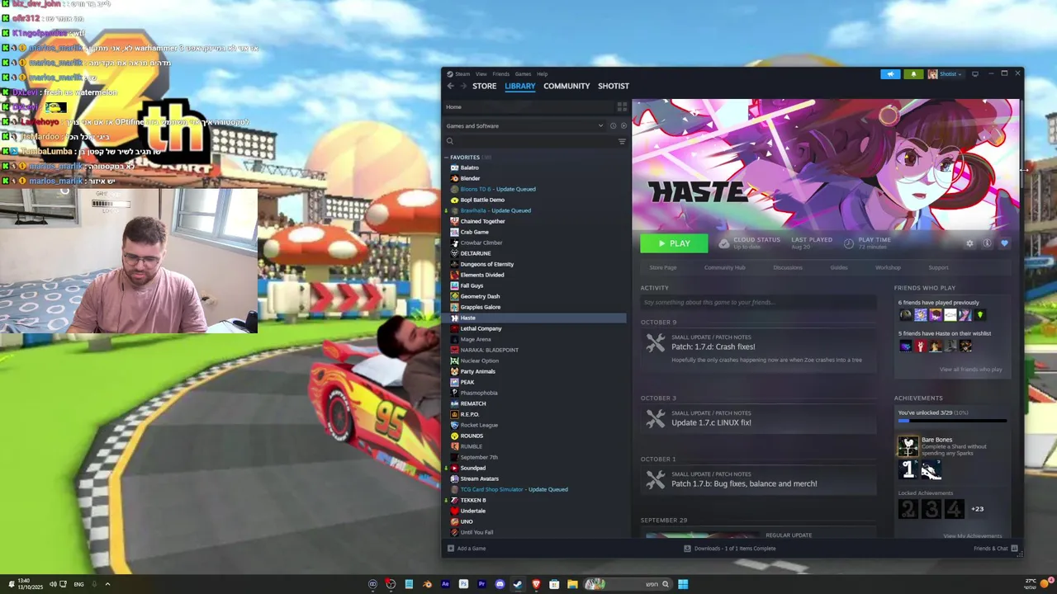The width and height of the screenshot is (1057, 594).
Task: Go back with Steam back arrow
Action: point(451,86)
